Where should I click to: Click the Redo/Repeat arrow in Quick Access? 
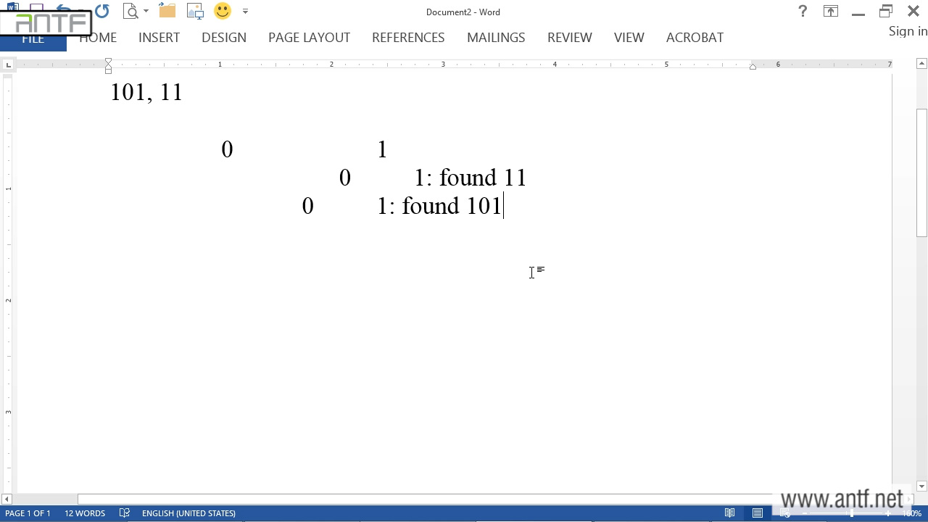(102, 12)
